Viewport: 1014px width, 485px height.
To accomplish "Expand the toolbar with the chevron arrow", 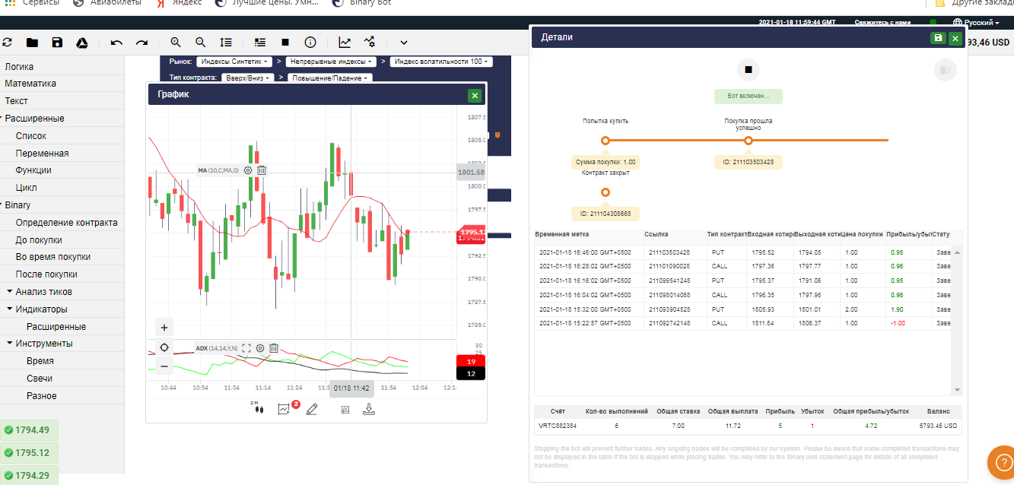I will 404,43.
